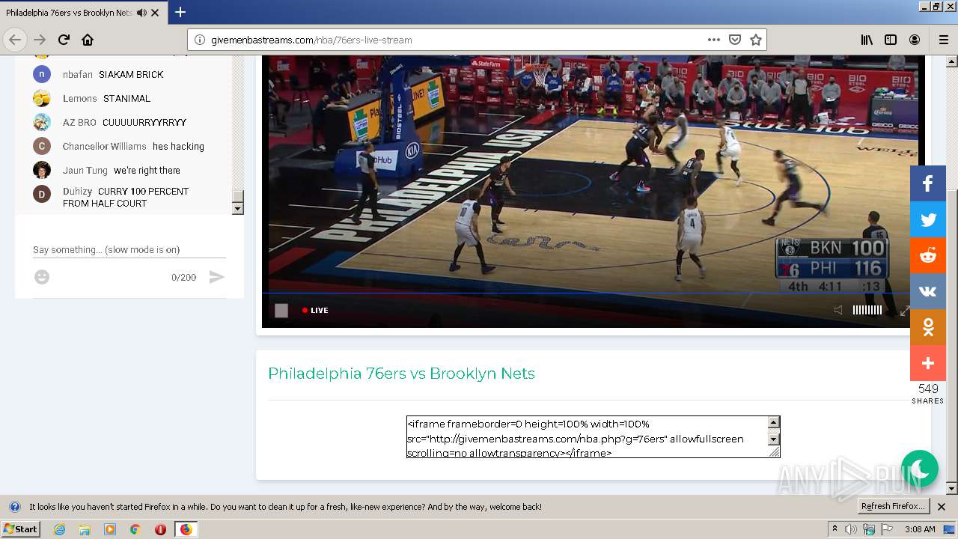Go forward to the next page

tap(40, 40)
